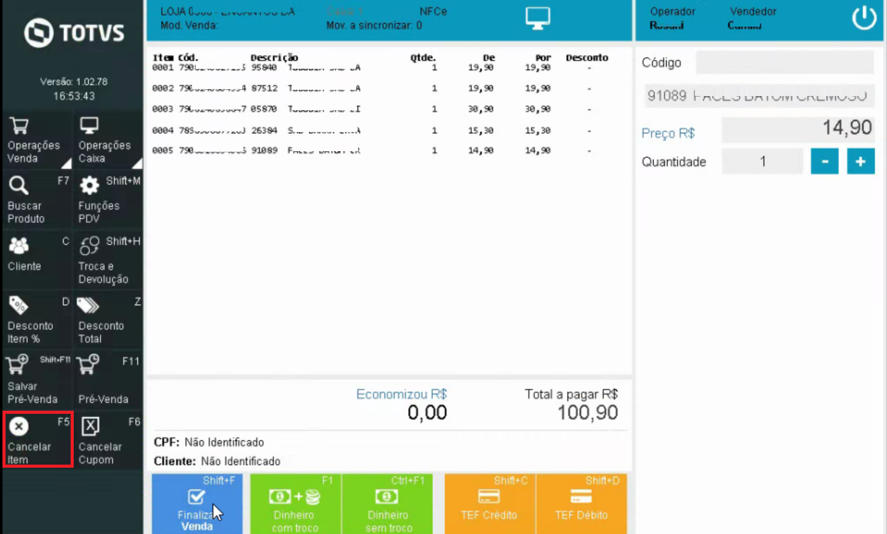
Task: Apply Desconto Item % tag icon
Action: (19, 305)
